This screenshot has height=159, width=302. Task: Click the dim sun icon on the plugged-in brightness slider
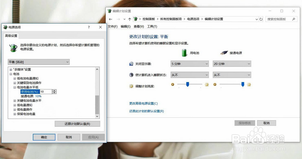coord(215,84)
